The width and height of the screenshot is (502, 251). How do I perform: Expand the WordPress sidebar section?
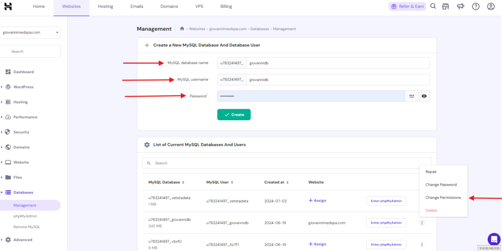[24, 87]
